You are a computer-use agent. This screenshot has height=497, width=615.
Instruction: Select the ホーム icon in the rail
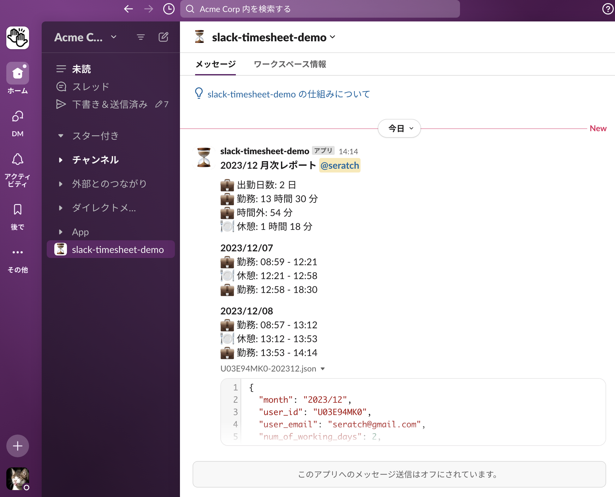tap(17, 73)
